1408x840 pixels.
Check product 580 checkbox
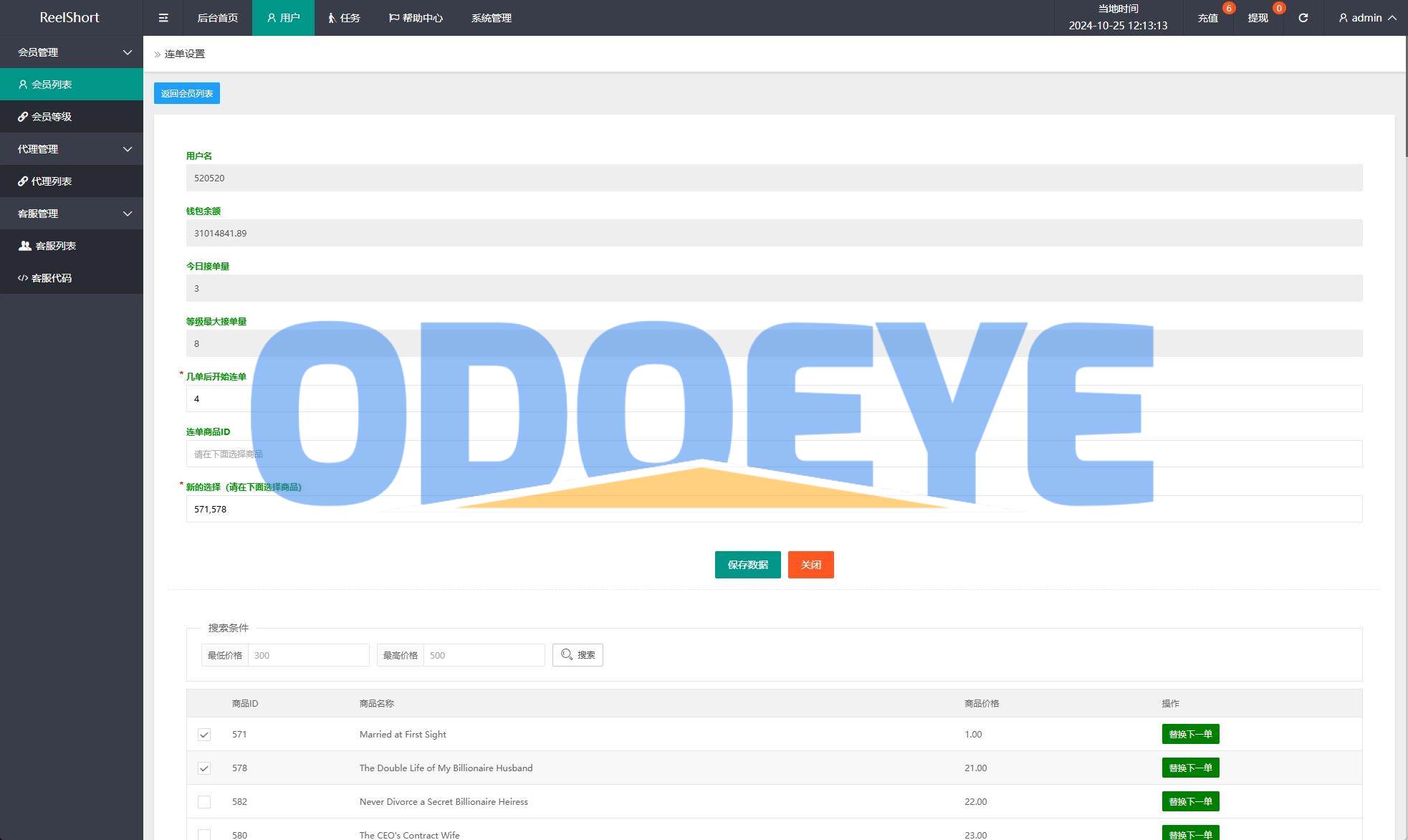[x=204, y=835]
